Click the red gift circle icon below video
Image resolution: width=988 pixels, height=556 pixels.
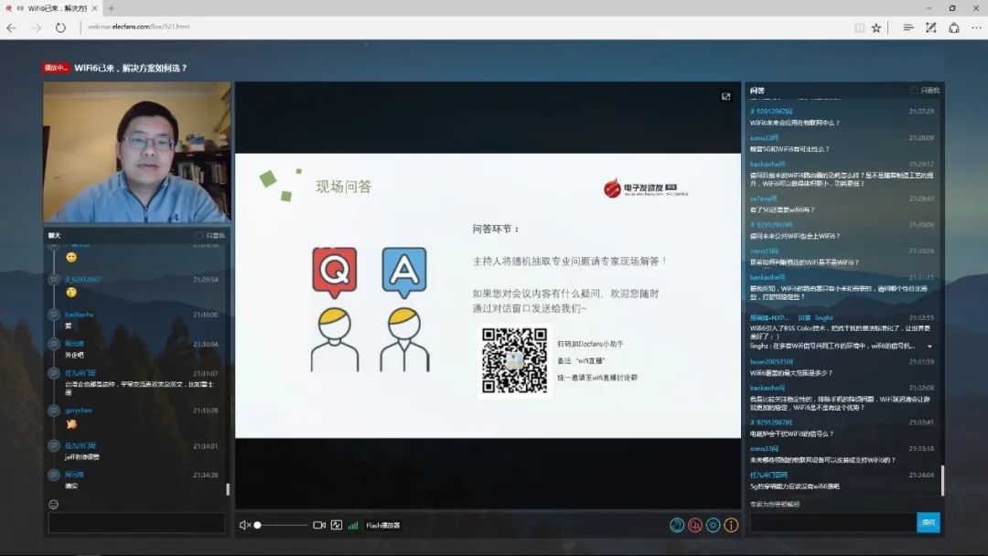pos(696,525)
